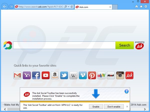Open the red Ask quick link
This screenshot has height=112, width=150.
coord(129,75)
